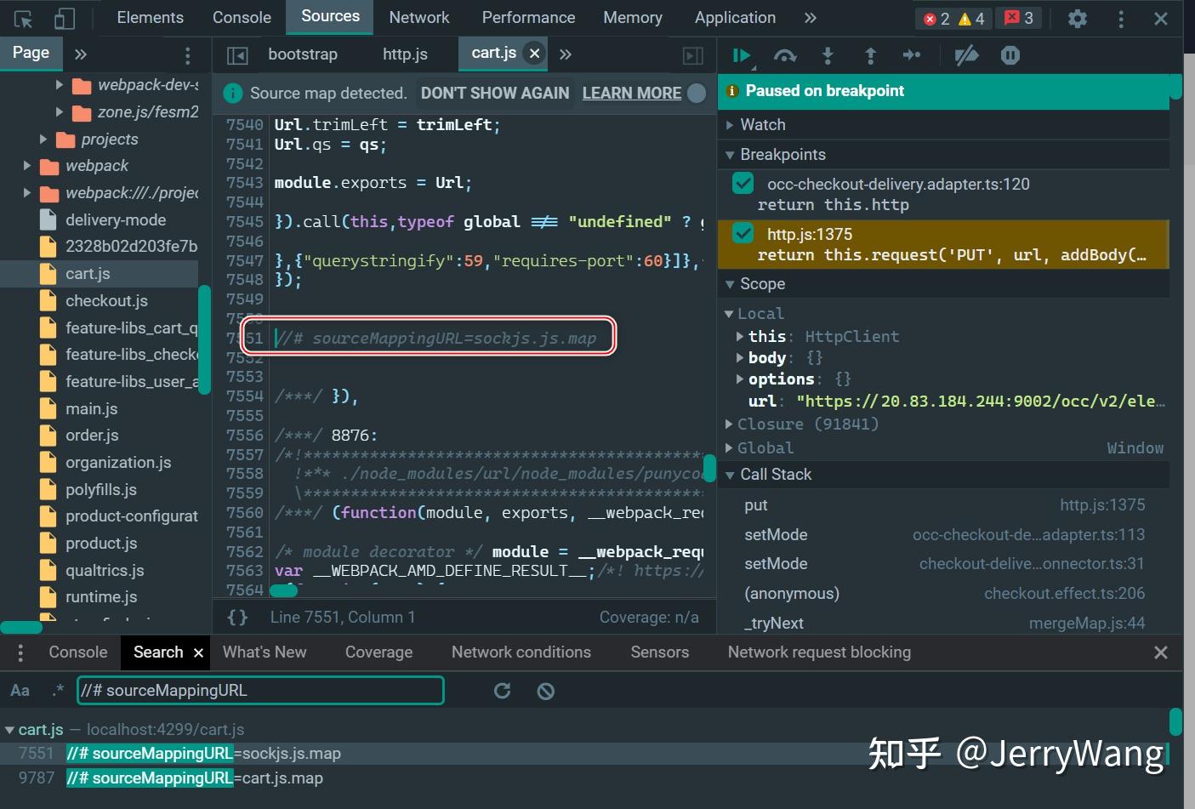Uncheck the occ-checkout-delivery.adapter.ts:120 breakpoint
1195x809 pixels.
(x=743, y=184)
